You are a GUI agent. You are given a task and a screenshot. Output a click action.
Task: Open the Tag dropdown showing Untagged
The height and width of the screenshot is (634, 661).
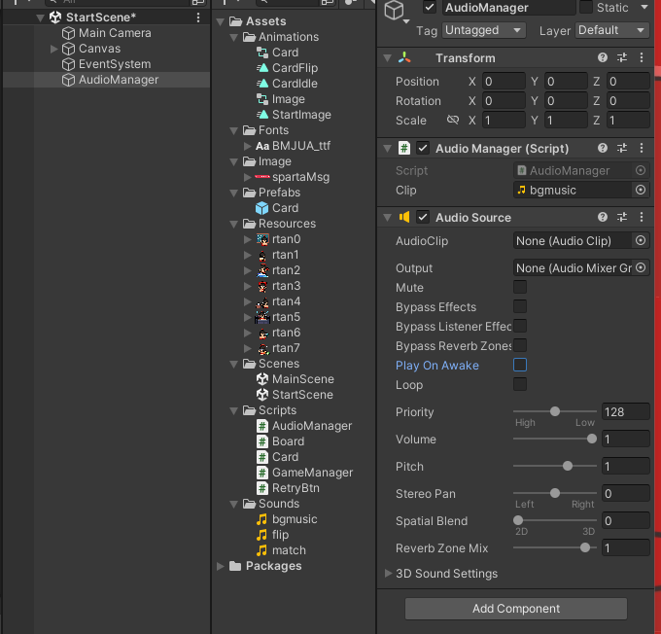pyautogui.click(x=483, y=30)
